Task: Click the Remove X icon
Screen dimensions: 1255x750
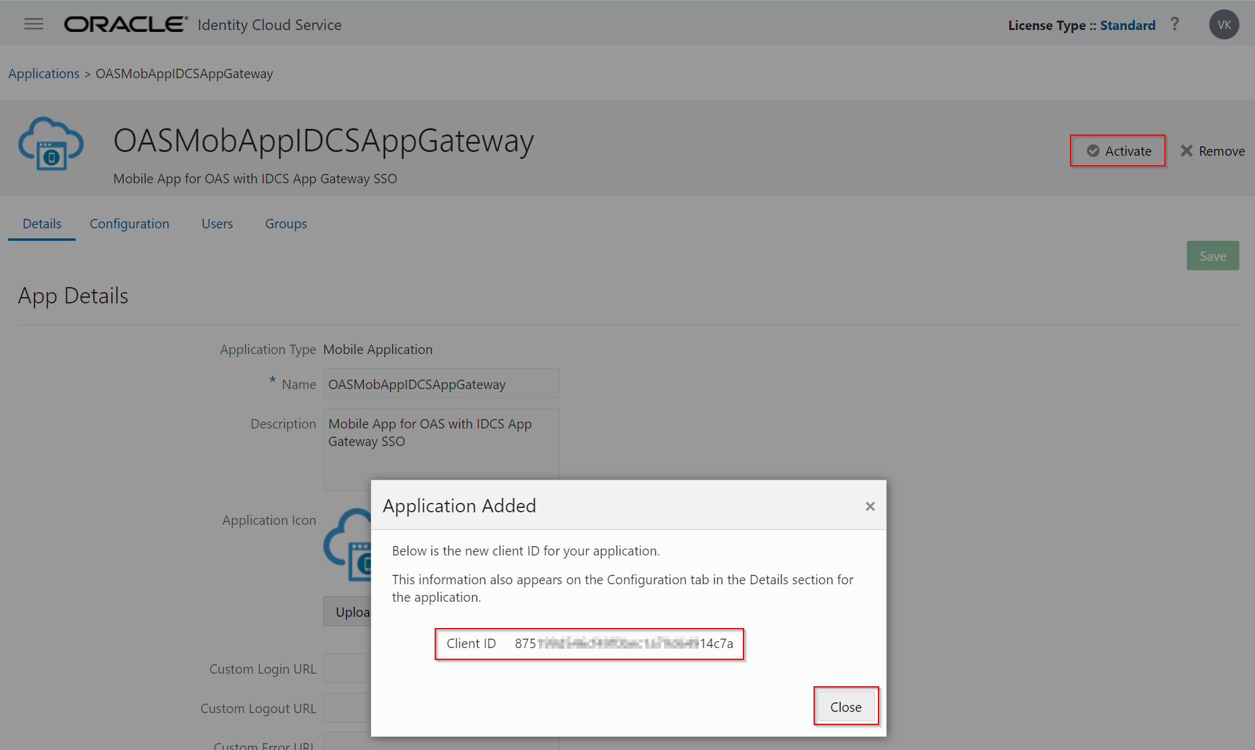Action: coord(1186,151)
